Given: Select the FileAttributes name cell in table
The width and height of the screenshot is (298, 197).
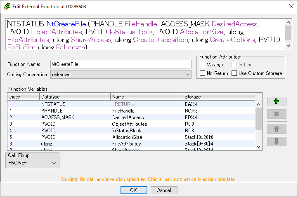Looking at the screenshot, I should coord(147,144).
